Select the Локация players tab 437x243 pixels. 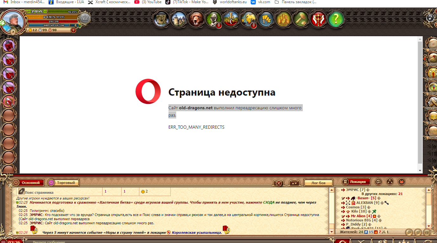(356, 182)
